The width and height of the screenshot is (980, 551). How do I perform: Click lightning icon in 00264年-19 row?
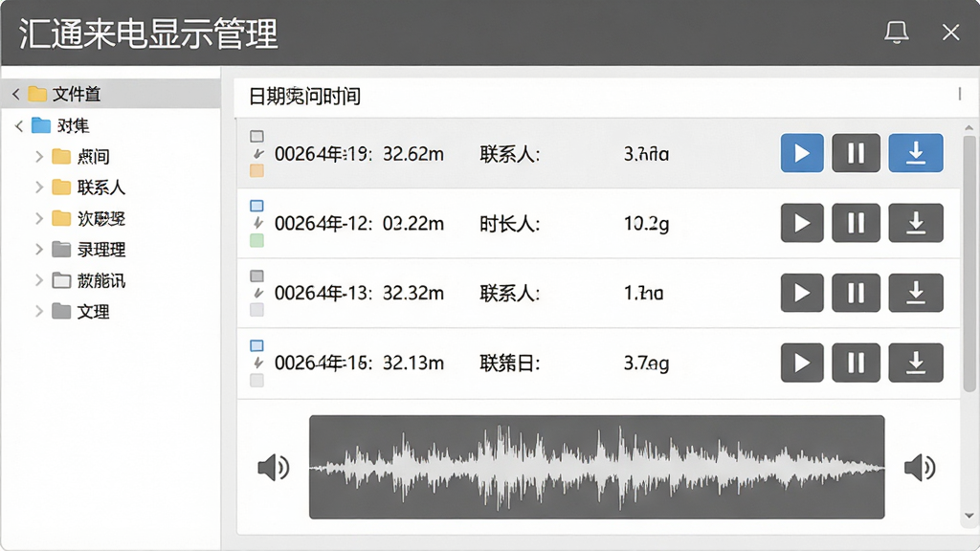click(x=257, y=154)
